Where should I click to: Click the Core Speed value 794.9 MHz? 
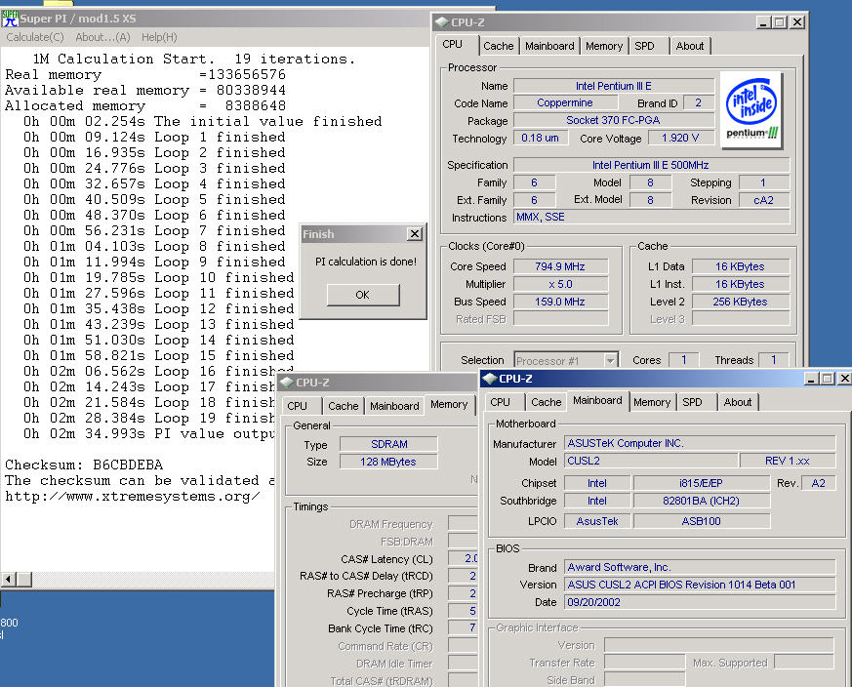click(x=560, y=266)
